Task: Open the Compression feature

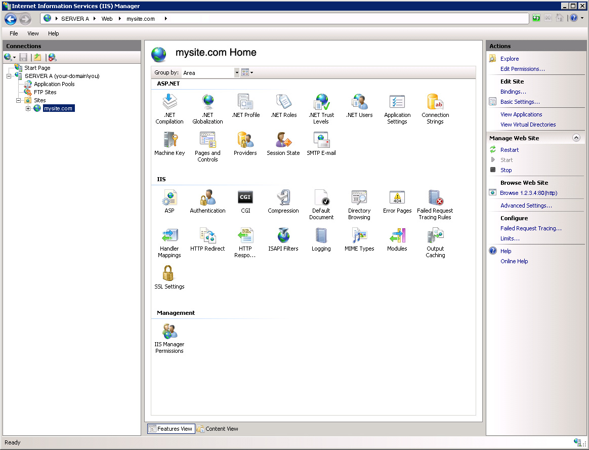Action: 283,201
